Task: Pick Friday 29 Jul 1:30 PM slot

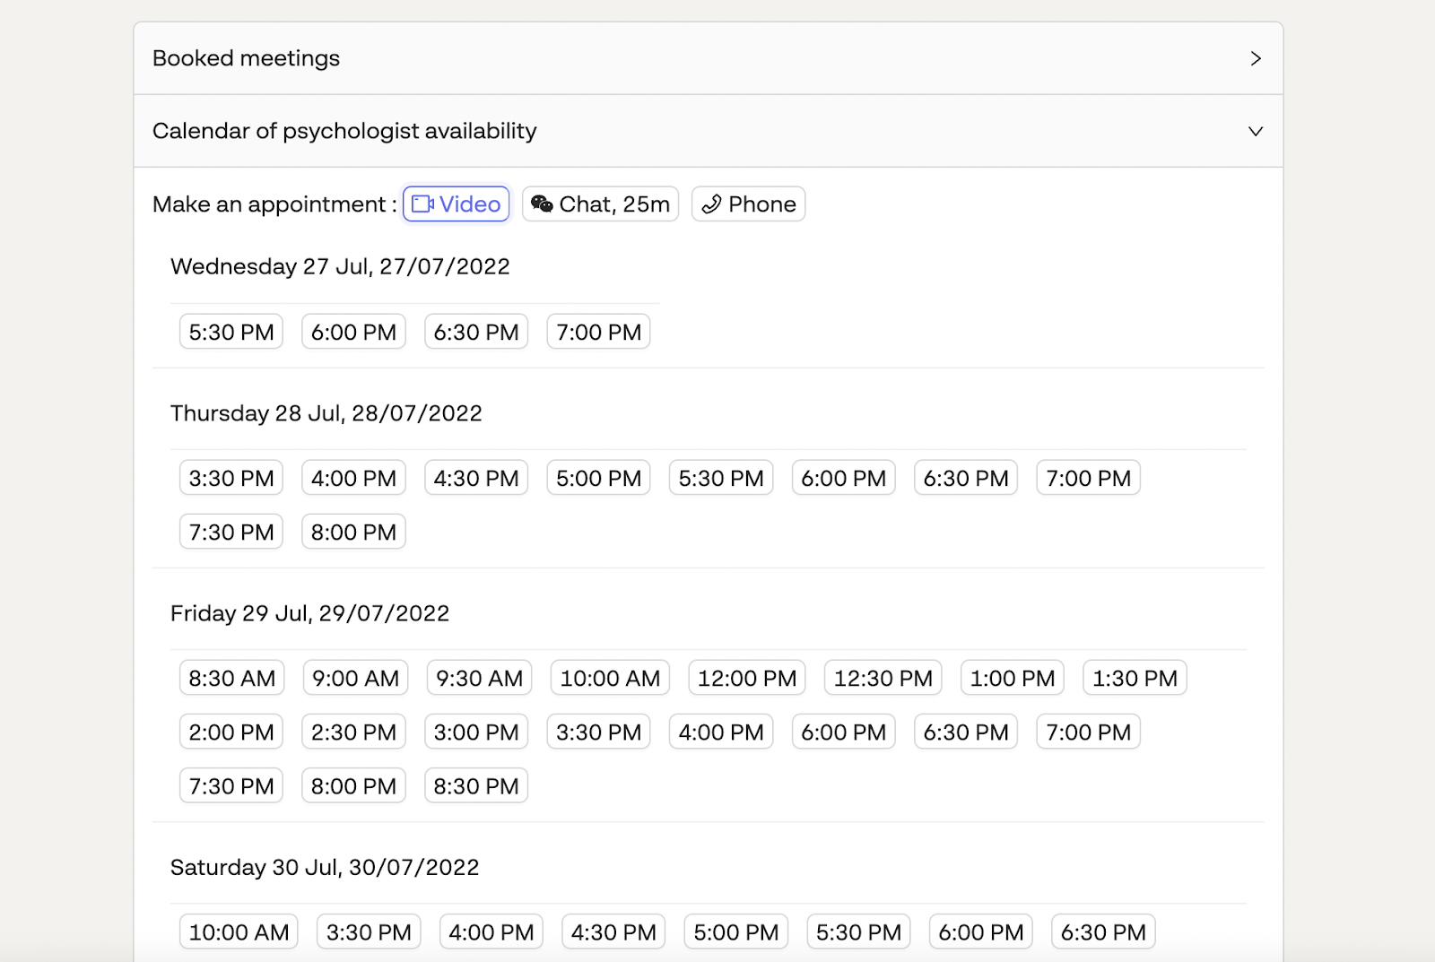Action: pyautogui.click(x=1135, y=678)
